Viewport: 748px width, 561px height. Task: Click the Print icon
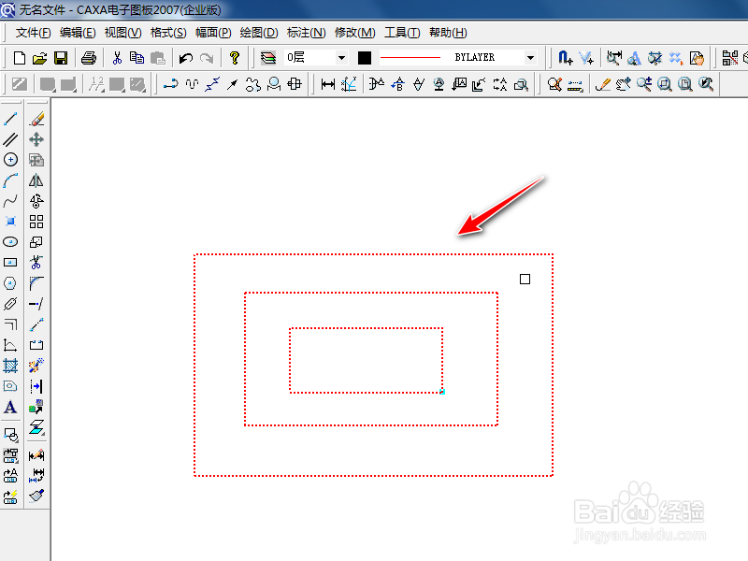click(89, 58)
